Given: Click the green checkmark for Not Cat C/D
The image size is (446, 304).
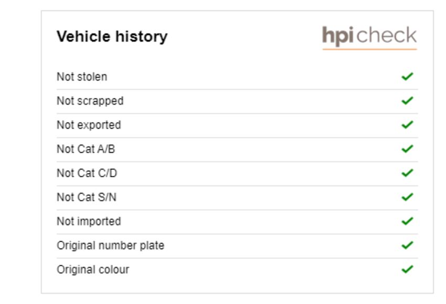Looking at the screenshot, I should click(407, 173).
